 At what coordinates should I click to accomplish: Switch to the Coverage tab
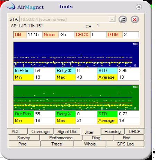click(41, 132)
